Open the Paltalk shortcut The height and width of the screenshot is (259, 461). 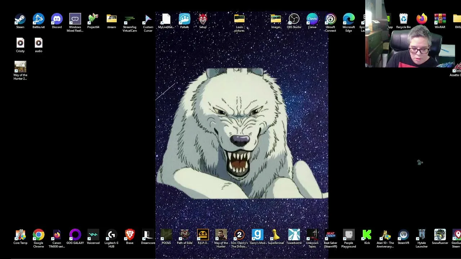pyautogui.click(x=184, y=19)
